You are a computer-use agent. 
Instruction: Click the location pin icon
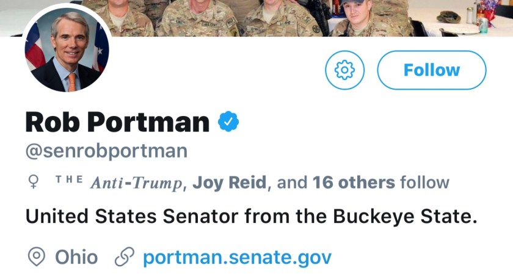(37, 257)
